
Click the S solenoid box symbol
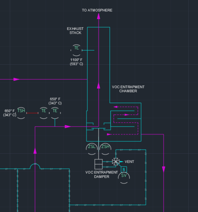pos(124,169)
